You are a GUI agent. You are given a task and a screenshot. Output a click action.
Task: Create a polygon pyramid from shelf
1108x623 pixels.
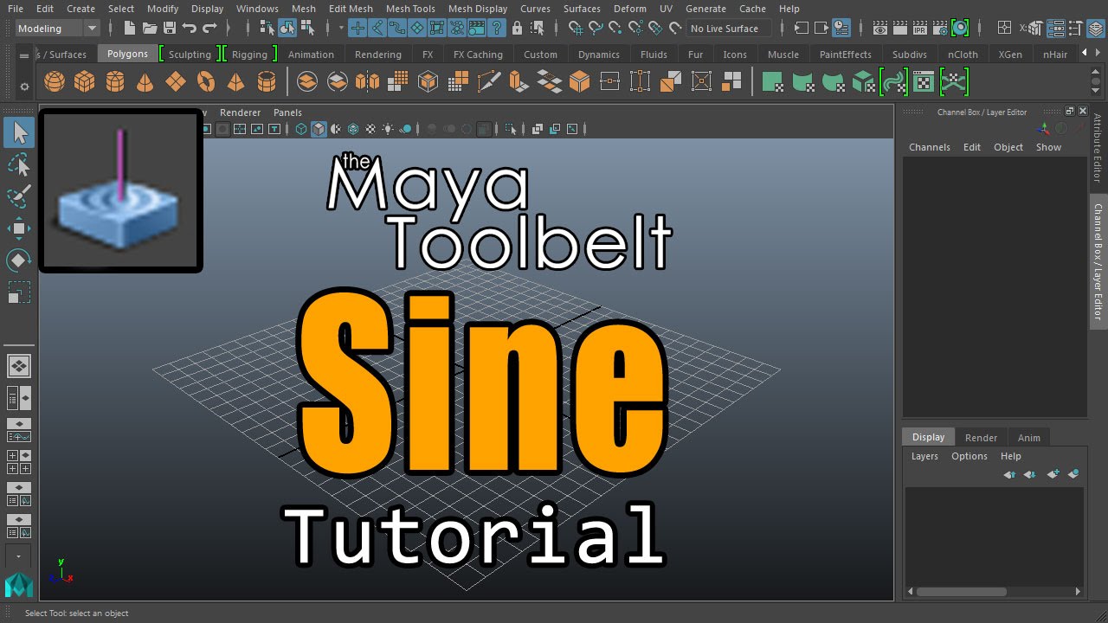[235, 82]
